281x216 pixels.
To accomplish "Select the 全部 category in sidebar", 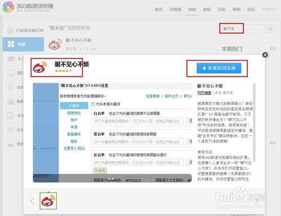I will point(23,44).
